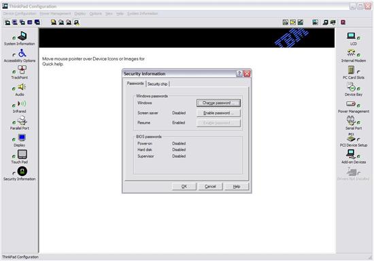Open Accessibility Options in the left panel
Viewport: 374px width, 261px height.
(22, 53)
